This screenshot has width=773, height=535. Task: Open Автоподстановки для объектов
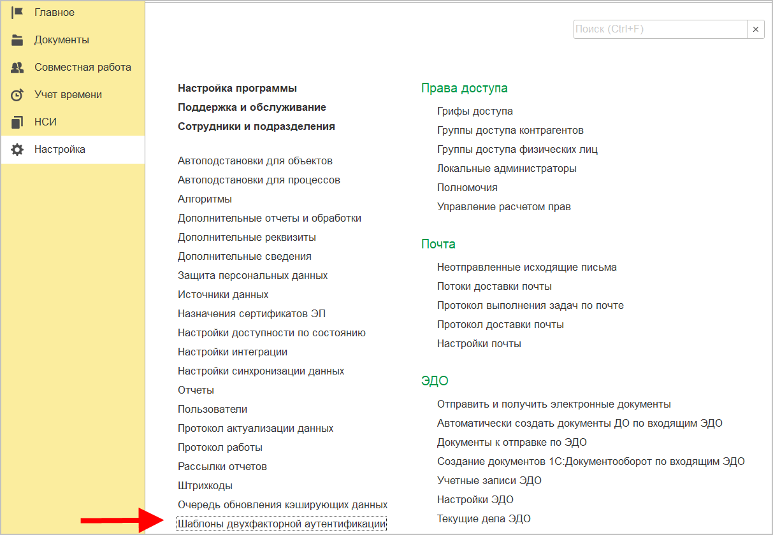[x=255, y=160]
